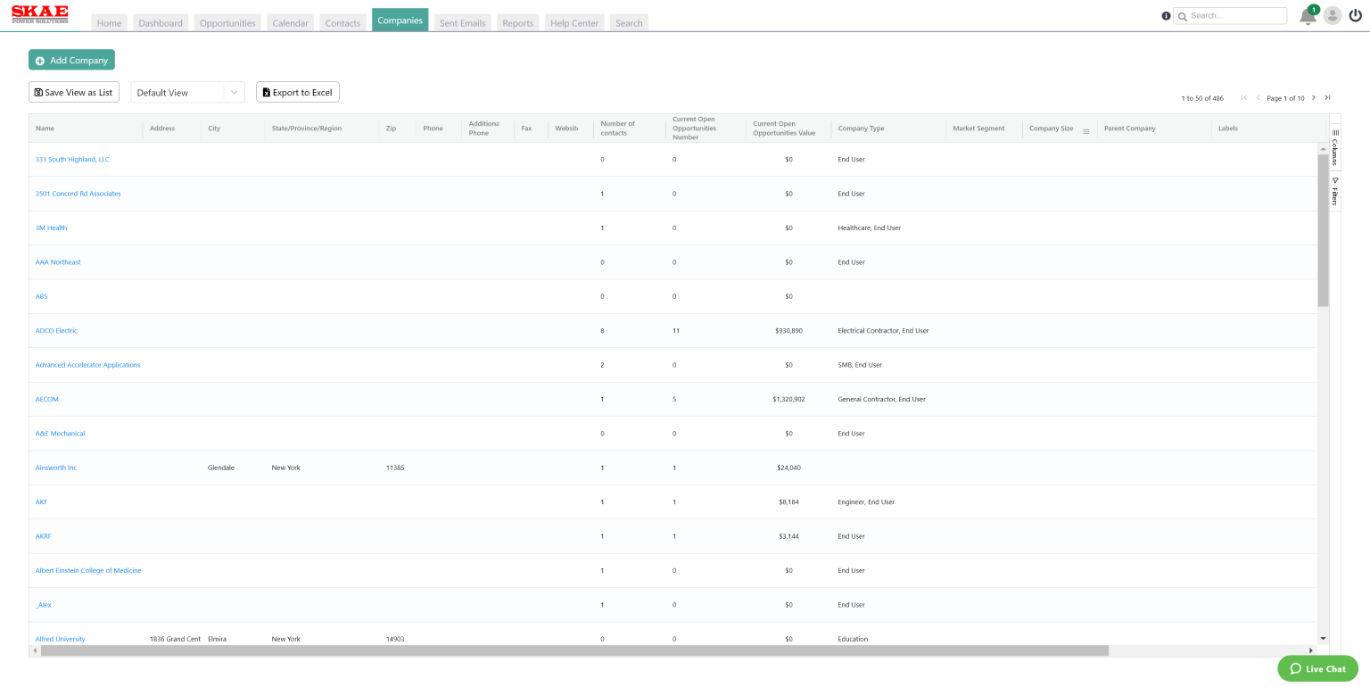Open the Reports tab
Screen dimensions: 1370x687
pos(517,22)
